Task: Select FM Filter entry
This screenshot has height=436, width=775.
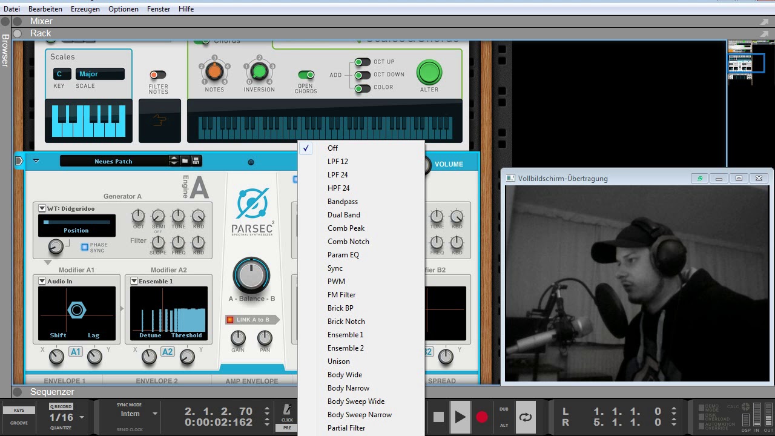Action: [x=361, y=295]
